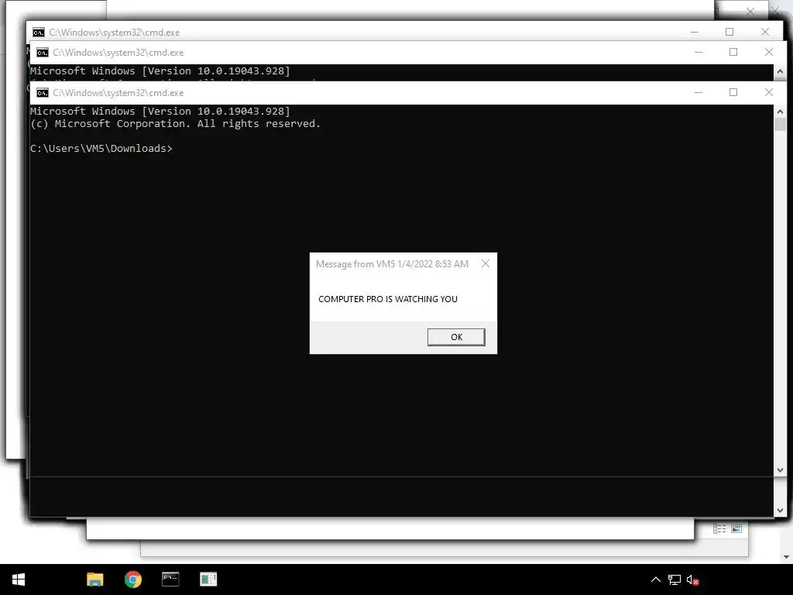Maximize the front cmd.exe window

click(733, 93)
